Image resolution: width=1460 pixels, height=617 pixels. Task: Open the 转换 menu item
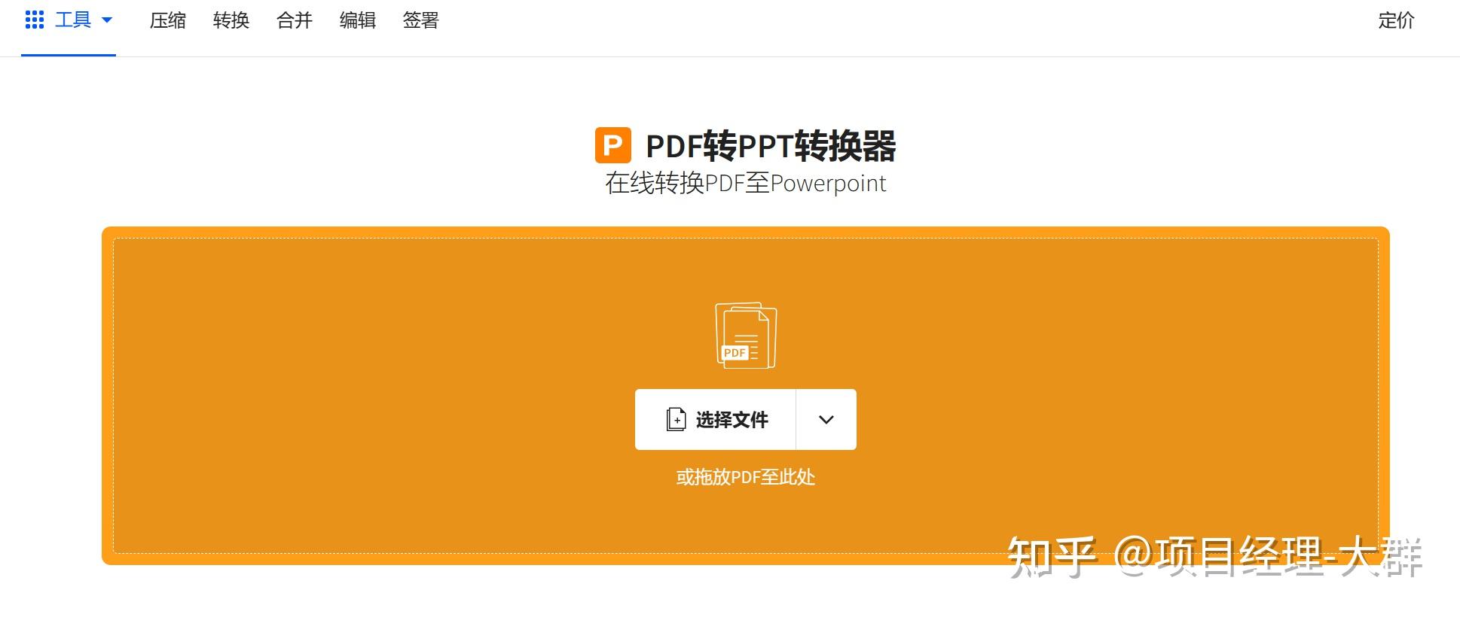point(231,20)
